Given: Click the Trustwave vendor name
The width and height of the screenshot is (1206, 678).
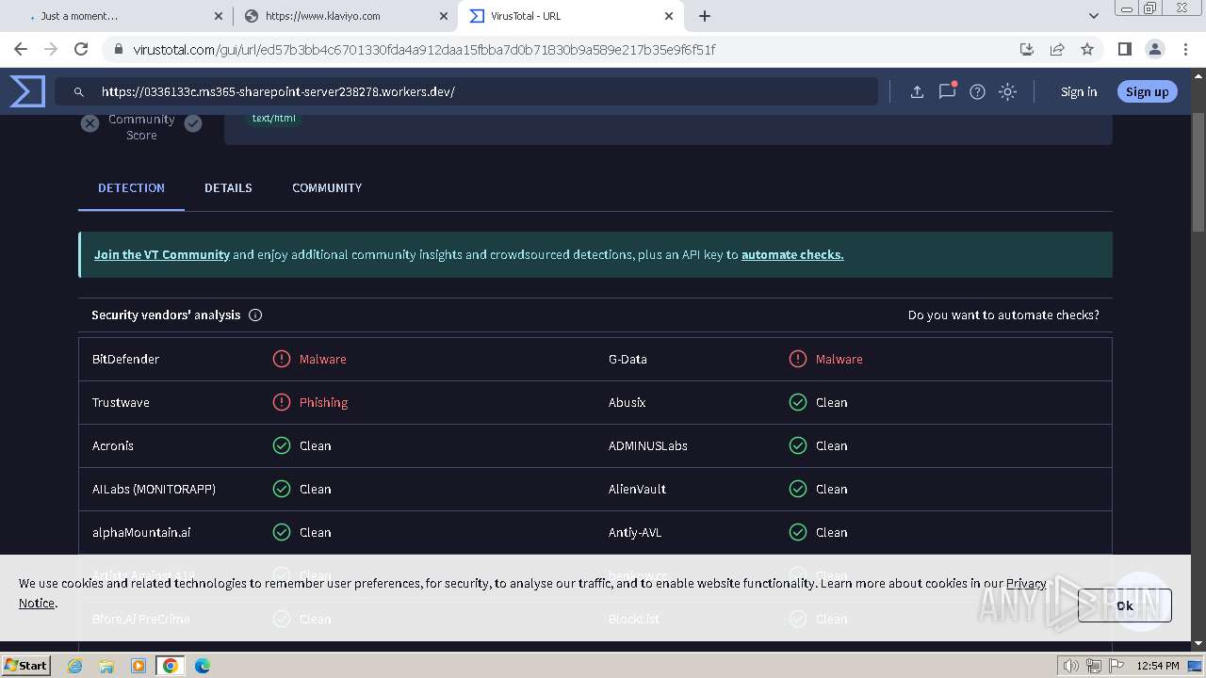Looking at the screenshot, I should (121, 402).
